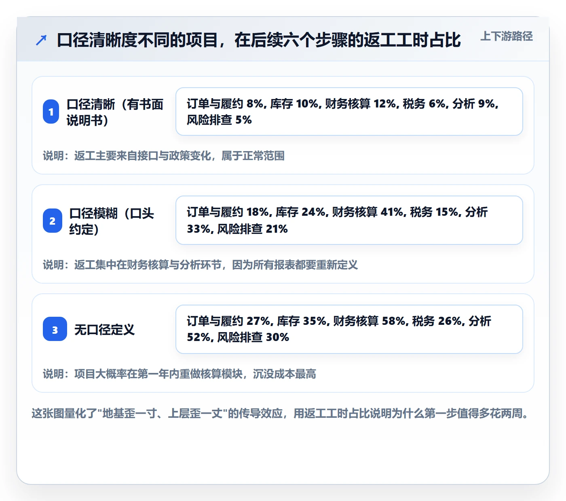The image size is (566, 501).
Task: Click the title 口径清晰度不同的项目 heading
Action: (259, 40)
